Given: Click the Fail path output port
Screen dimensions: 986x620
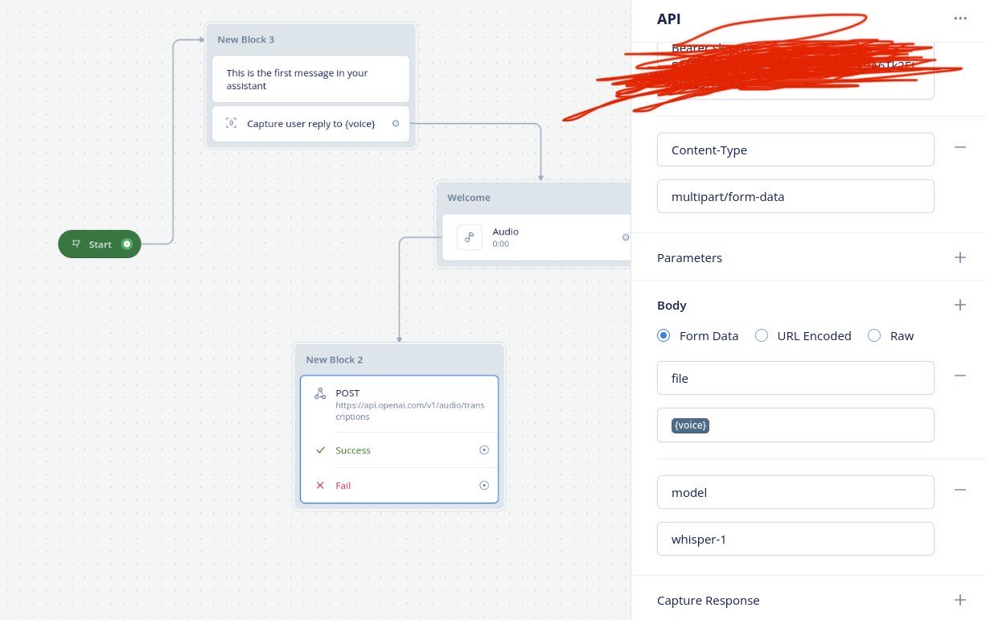Looking at the screenshot, I should click(x=483, y=486).
